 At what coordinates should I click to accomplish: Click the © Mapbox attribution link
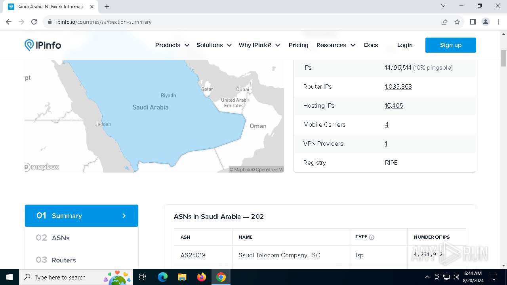(x=240, y=169)
